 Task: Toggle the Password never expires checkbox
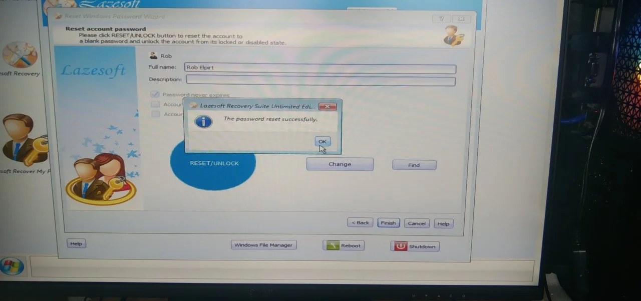click(155, 94)
